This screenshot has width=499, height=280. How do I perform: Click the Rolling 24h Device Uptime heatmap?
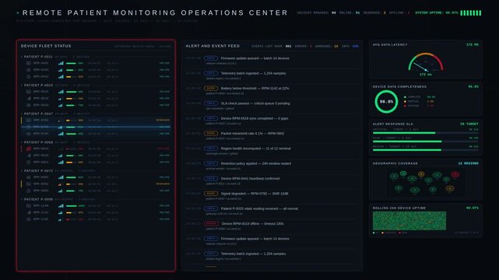click(x=409, y=221)
